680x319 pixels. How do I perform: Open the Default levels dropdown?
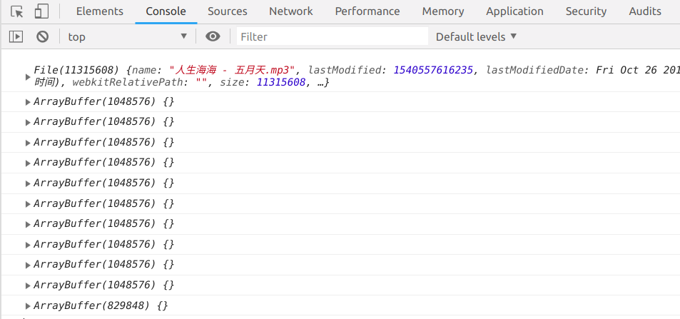[x=476, y=36]
